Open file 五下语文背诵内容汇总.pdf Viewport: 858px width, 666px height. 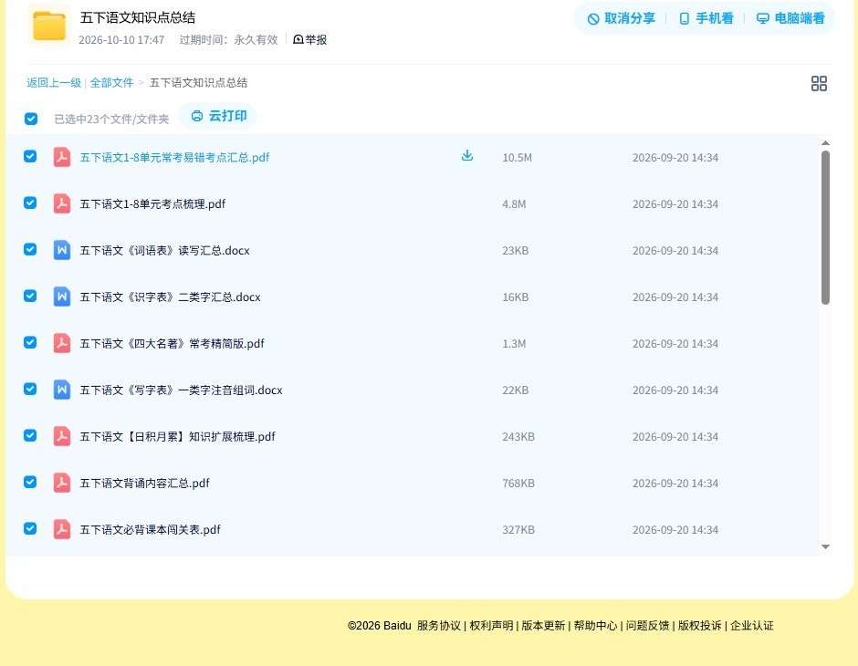point(144,483)
